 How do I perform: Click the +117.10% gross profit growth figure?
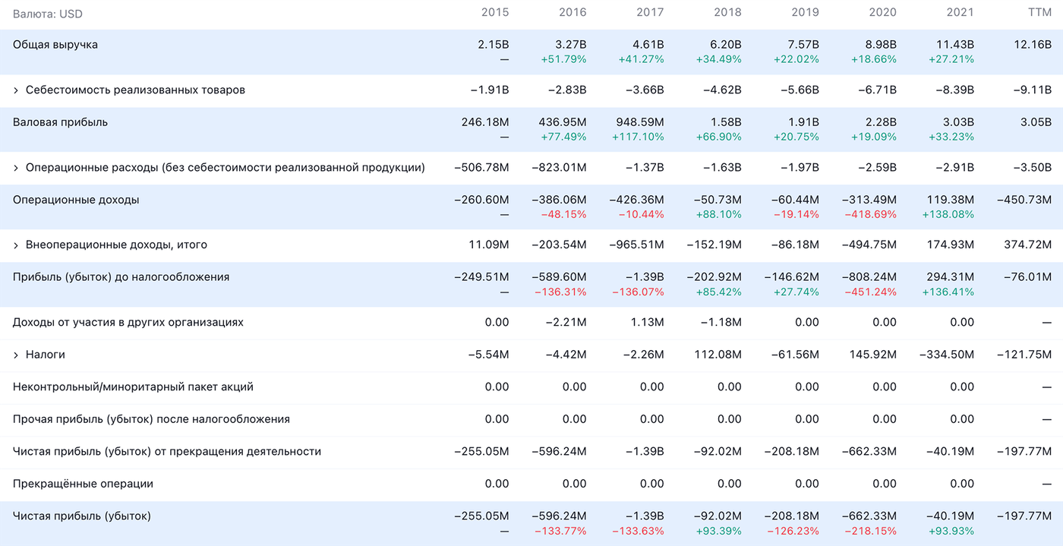[638, 137]
